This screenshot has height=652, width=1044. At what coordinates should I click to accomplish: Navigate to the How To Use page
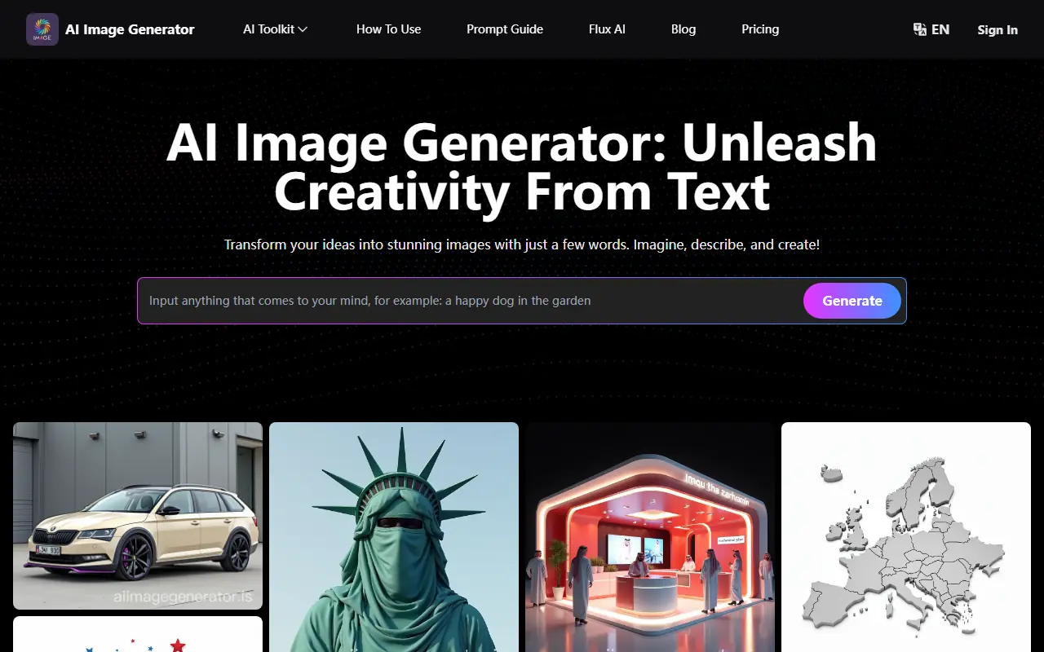388,29
